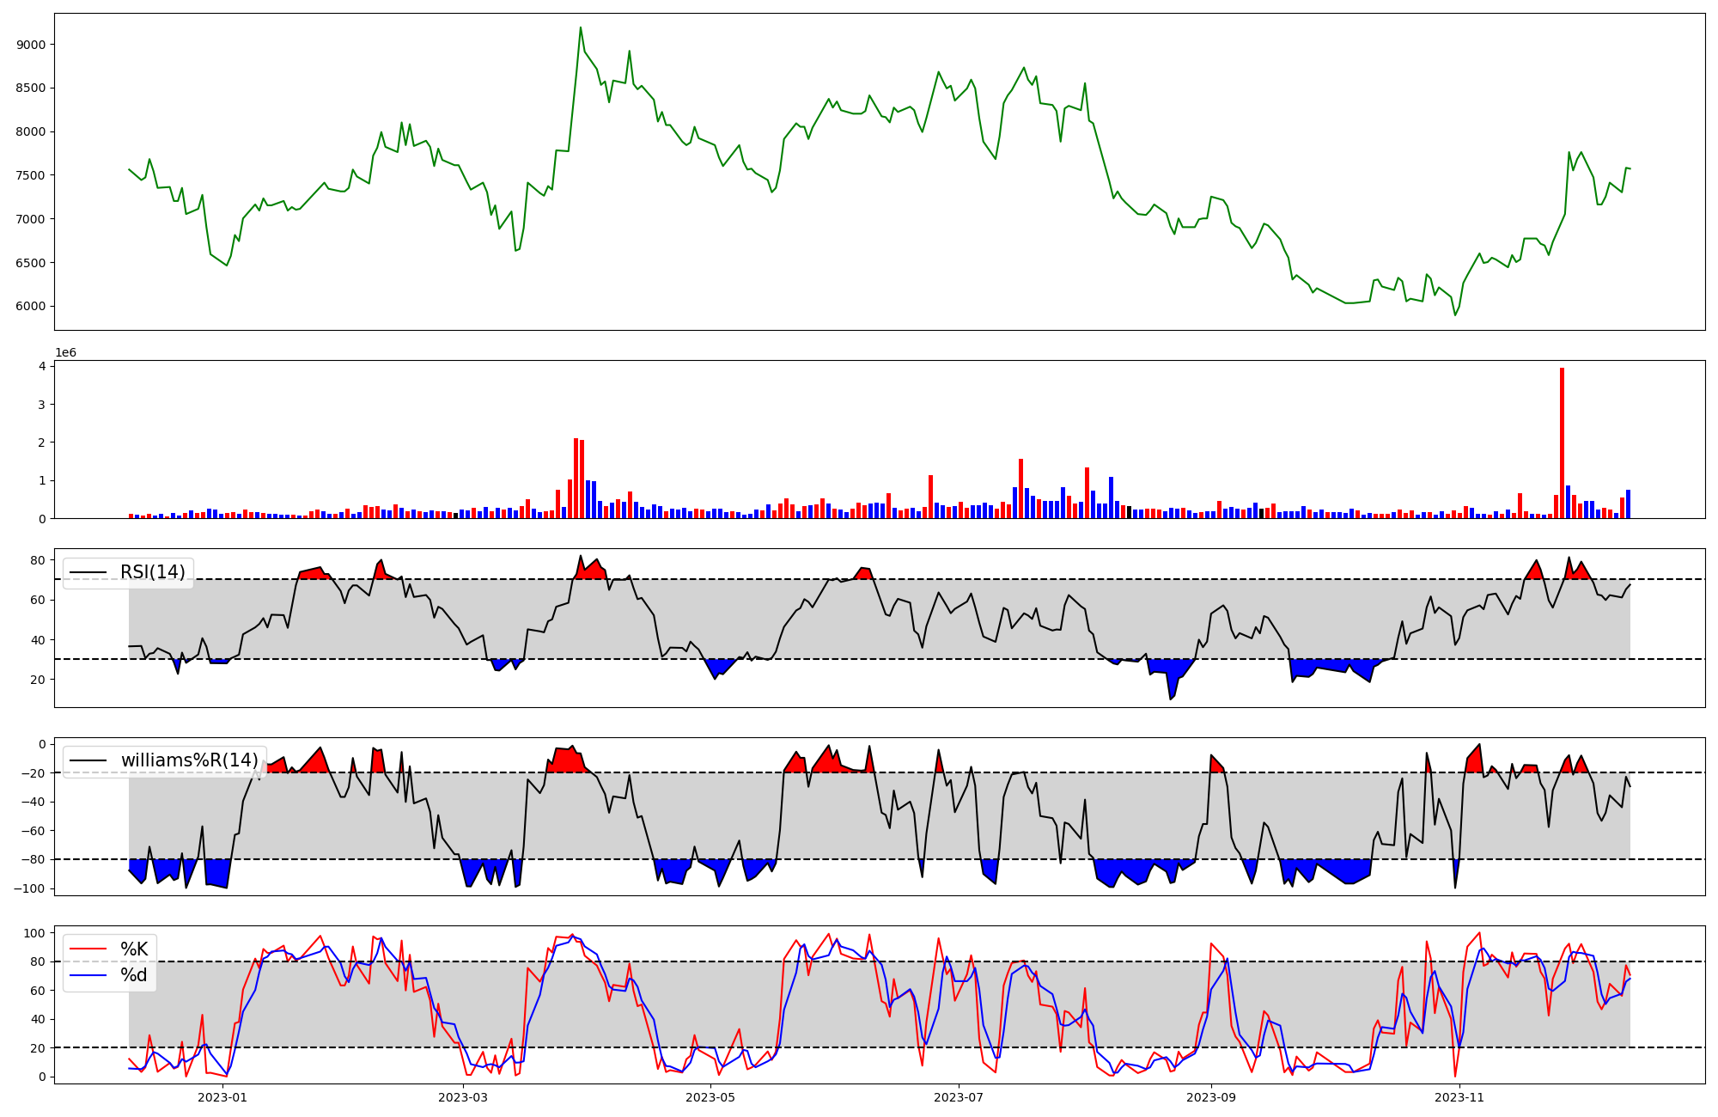Click the black RSI legend line sample

point(88,572)
